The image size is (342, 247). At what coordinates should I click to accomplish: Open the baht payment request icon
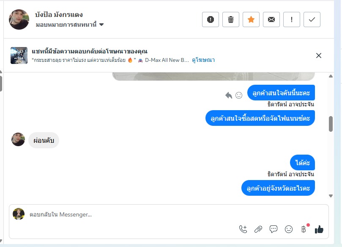click(x=304, y=229)
